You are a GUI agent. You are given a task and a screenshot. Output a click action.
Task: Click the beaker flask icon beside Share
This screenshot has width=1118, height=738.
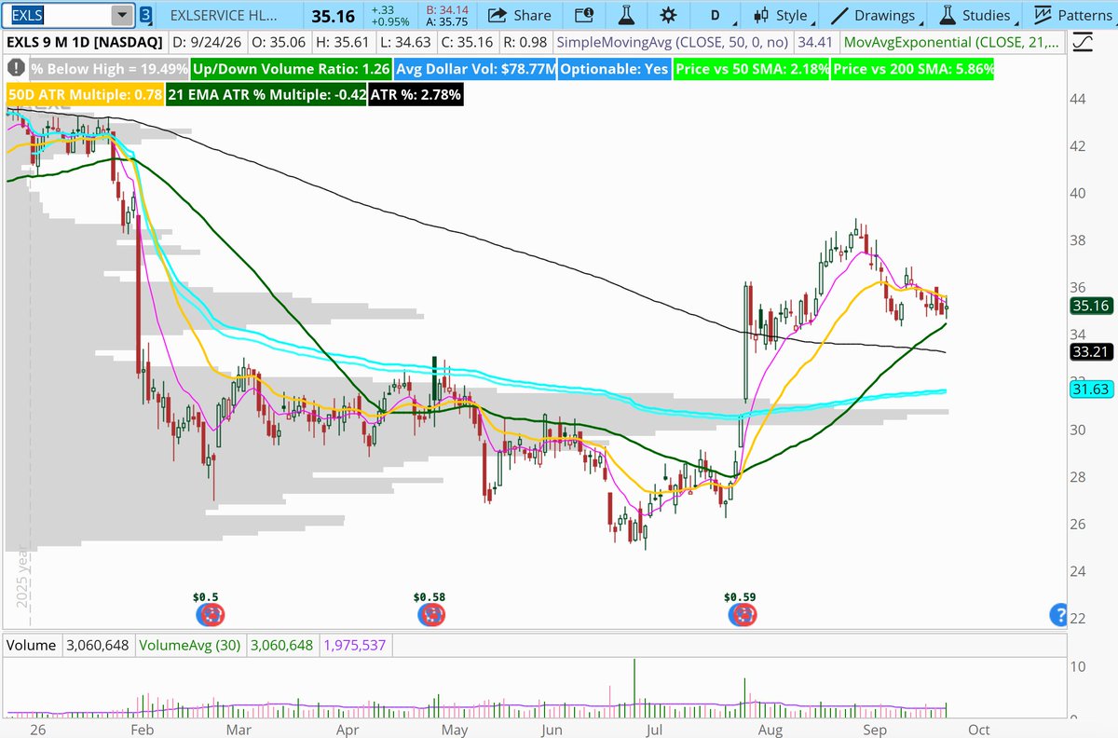tap(626, 15)
